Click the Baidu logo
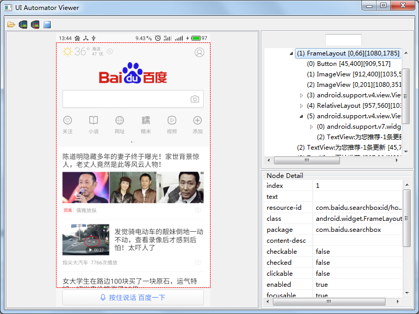 133,73
